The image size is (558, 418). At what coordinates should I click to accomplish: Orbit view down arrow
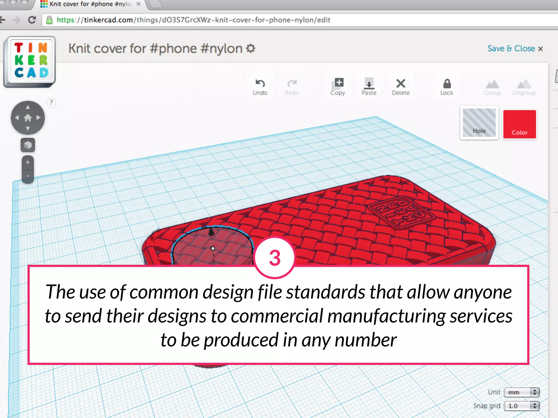28,128
